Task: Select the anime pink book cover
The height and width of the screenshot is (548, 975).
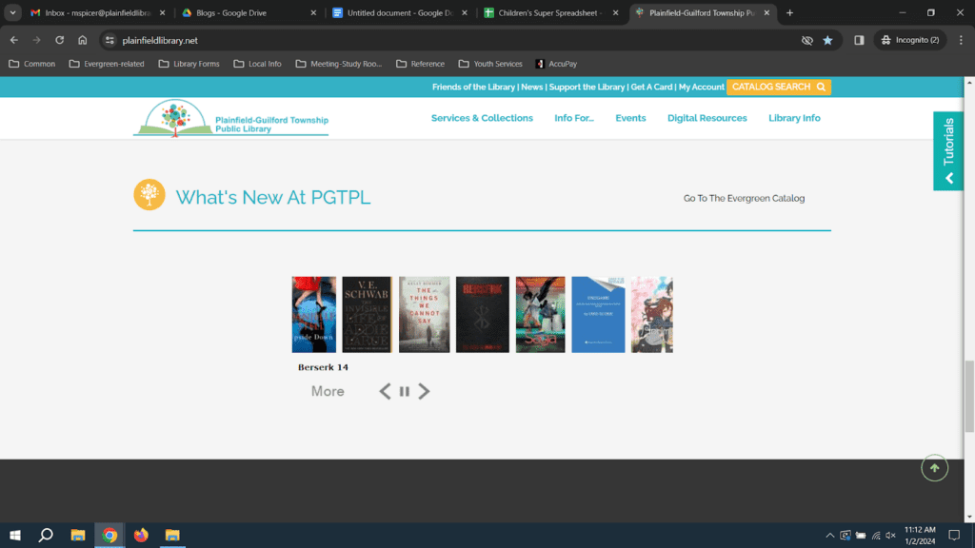Action: [651, 314]
